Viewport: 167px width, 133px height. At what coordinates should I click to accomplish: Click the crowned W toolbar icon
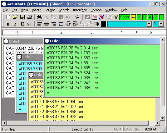point(77,17)
